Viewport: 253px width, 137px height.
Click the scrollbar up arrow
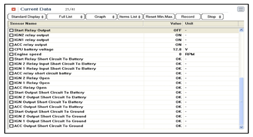241,30
